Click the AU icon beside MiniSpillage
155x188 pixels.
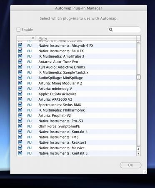point(30,78)
